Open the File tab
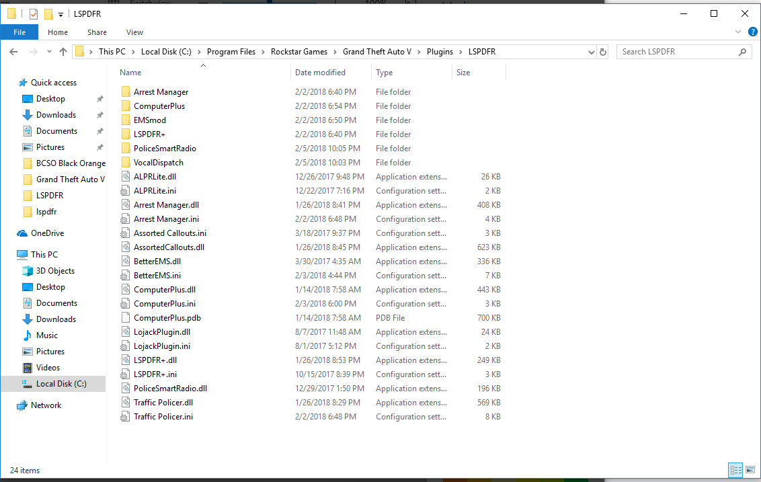 tap(19, 32)
